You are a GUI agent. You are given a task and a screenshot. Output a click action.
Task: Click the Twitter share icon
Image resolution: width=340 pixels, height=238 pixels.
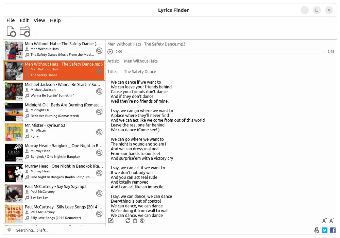pos(325,230)
